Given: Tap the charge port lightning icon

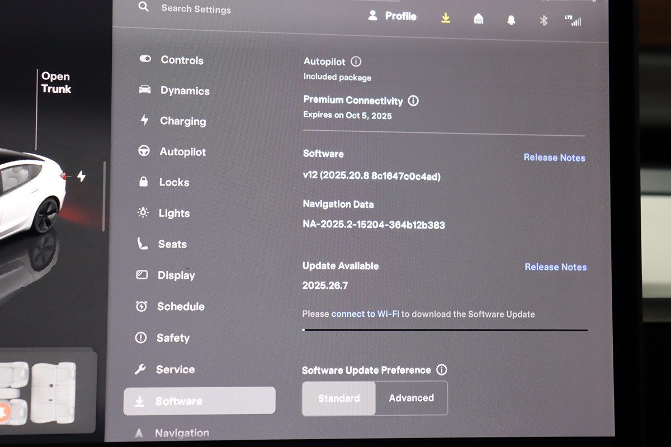Looking at the screenshot, I should (82, 177).
